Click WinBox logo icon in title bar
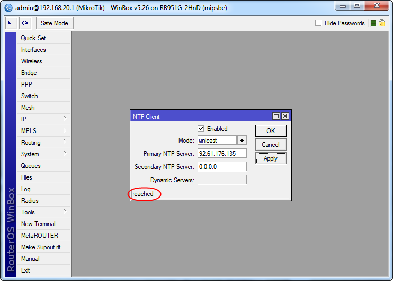The width and height of the screenshot is (393, 281). tap(8, 8)
